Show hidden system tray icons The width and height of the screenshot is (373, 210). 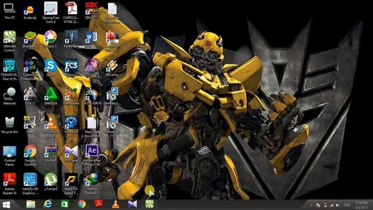tap(311, 205)
